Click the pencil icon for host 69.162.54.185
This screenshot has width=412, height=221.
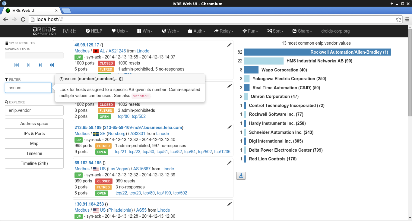click(230, 163)
